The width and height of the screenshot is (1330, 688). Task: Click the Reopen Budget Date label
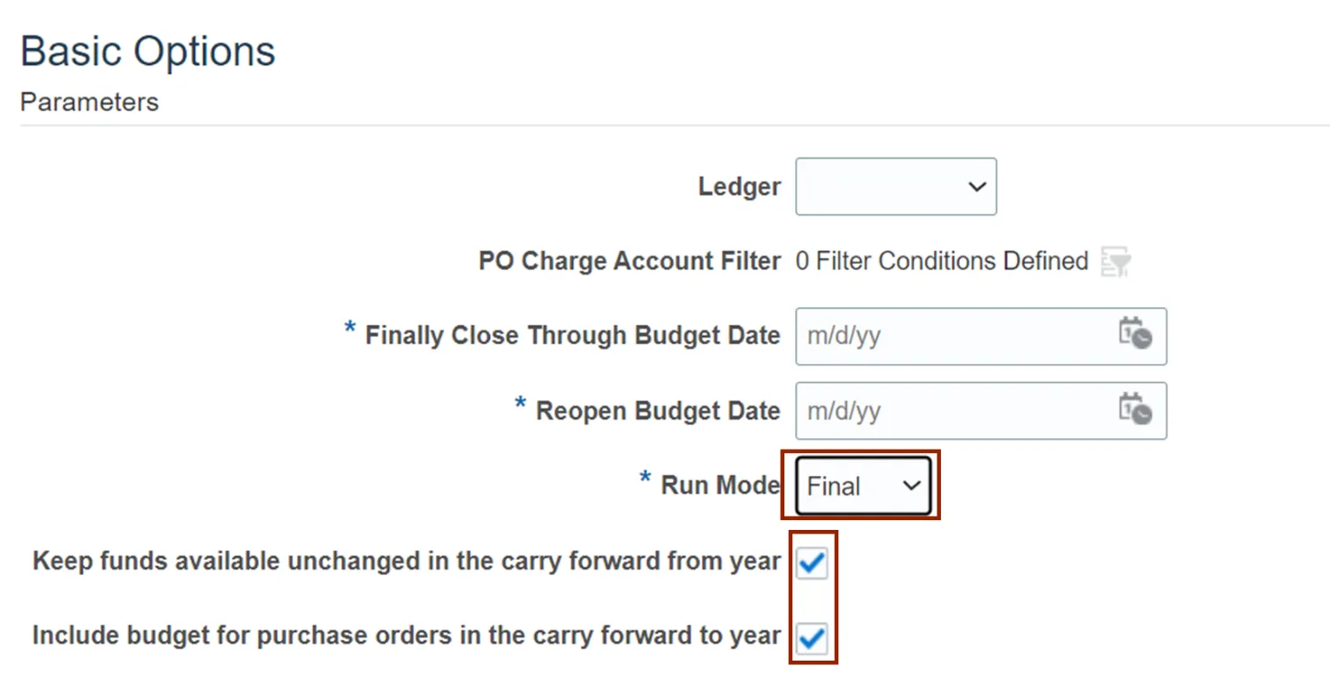coord(658,412)
